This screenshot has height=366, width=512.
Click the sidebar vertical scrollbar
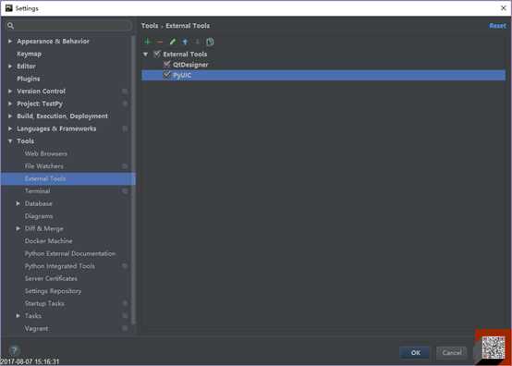pyautogui.click(x=133, y=179)
